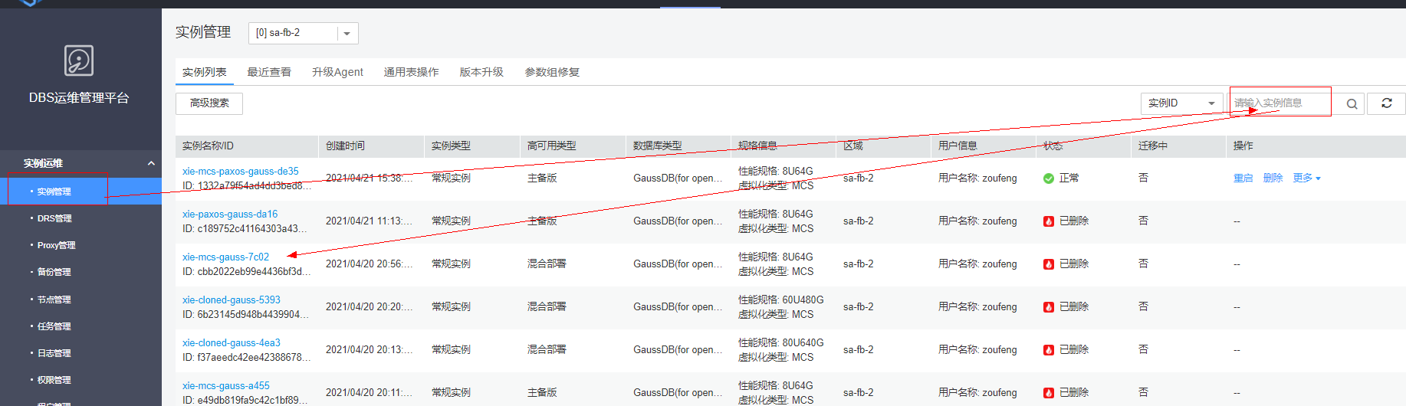Open the 实例ID search type dropdown
Viewport: 1406px width, 406px height.
(x=1182, y=103)
